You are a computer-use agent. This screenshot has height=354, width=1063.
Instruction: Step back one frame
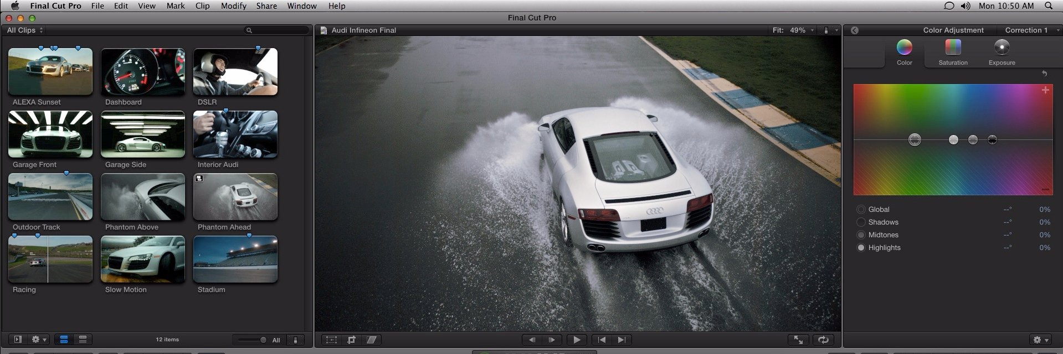click(x=532, y=340)
